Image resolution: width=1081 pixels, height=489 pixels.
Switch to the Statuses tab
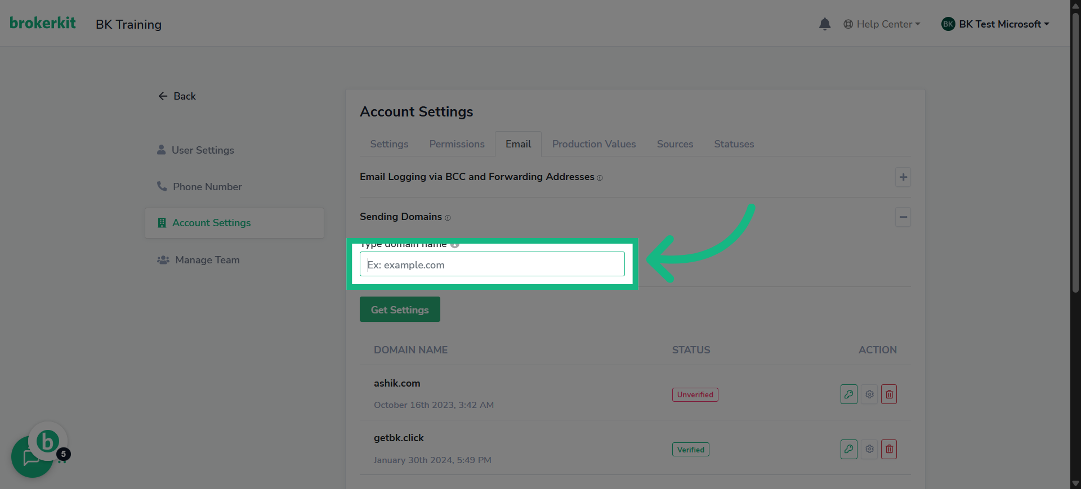734,144
